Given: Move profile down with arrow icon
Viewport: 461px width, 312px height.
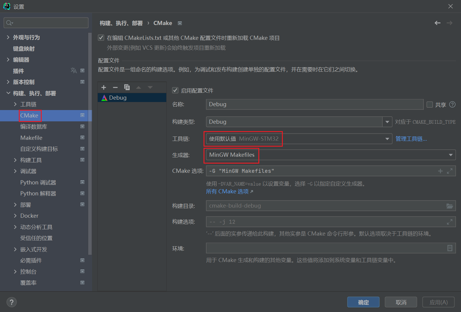Looking at the screenshot, I should pos(150,87).
